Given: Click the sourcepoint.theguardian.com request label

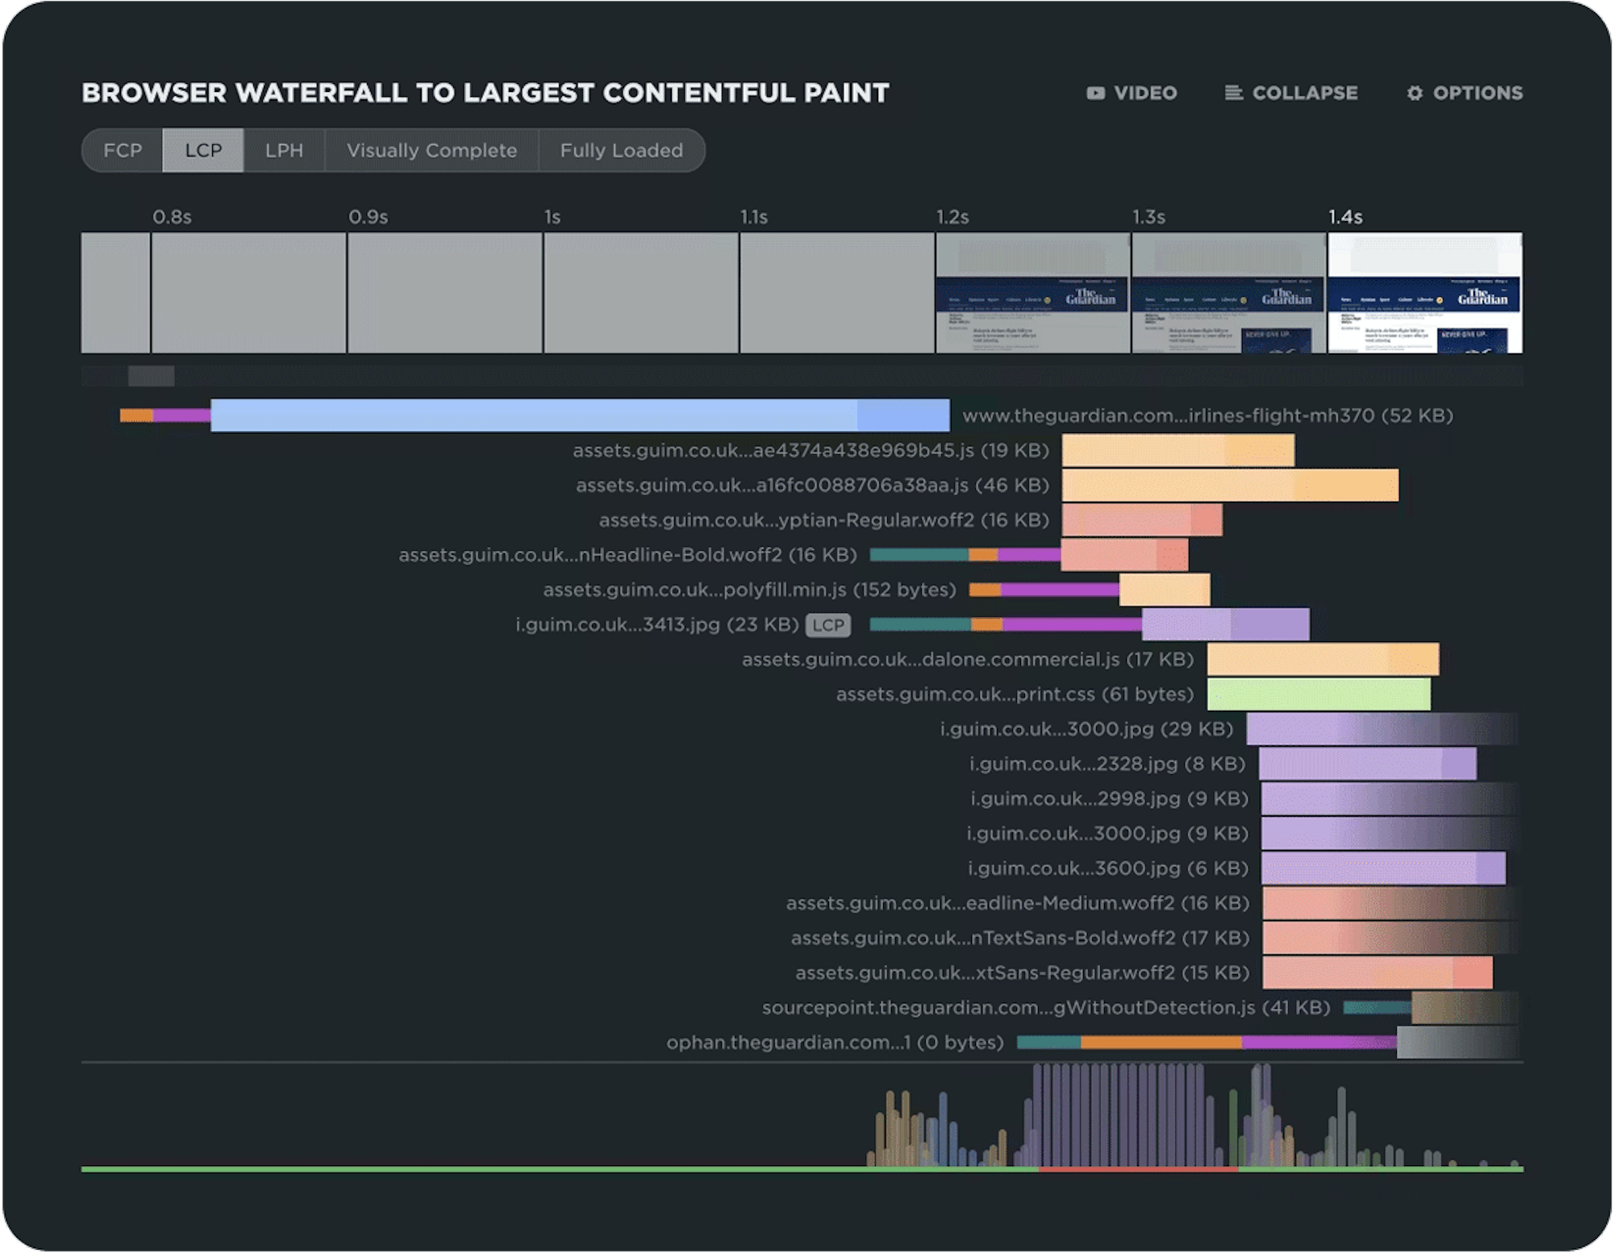Looking at the screenshot, I should pos(1045,1008).
